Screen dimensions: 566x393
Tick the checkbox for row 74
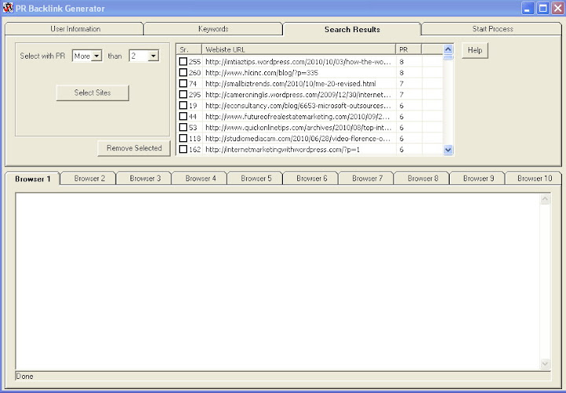[183, 83]
